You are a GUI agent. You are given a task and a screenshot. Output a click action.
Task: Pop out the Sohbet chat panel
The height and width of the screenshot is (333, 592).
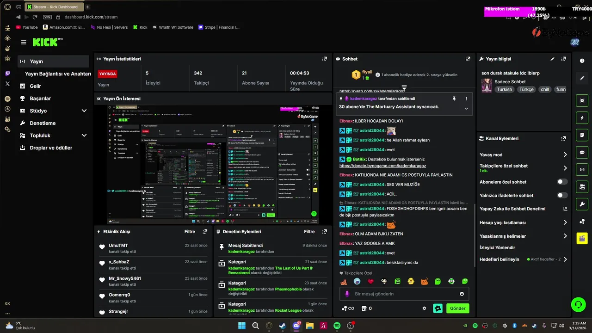pyautogui.click(x=468, y=59)
